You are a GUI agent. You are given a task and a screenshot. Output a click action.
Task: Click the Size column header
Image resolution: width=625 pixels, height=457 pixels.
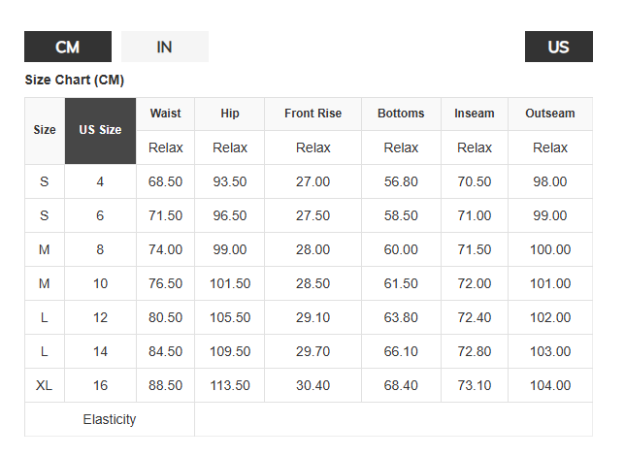point(45,131)
